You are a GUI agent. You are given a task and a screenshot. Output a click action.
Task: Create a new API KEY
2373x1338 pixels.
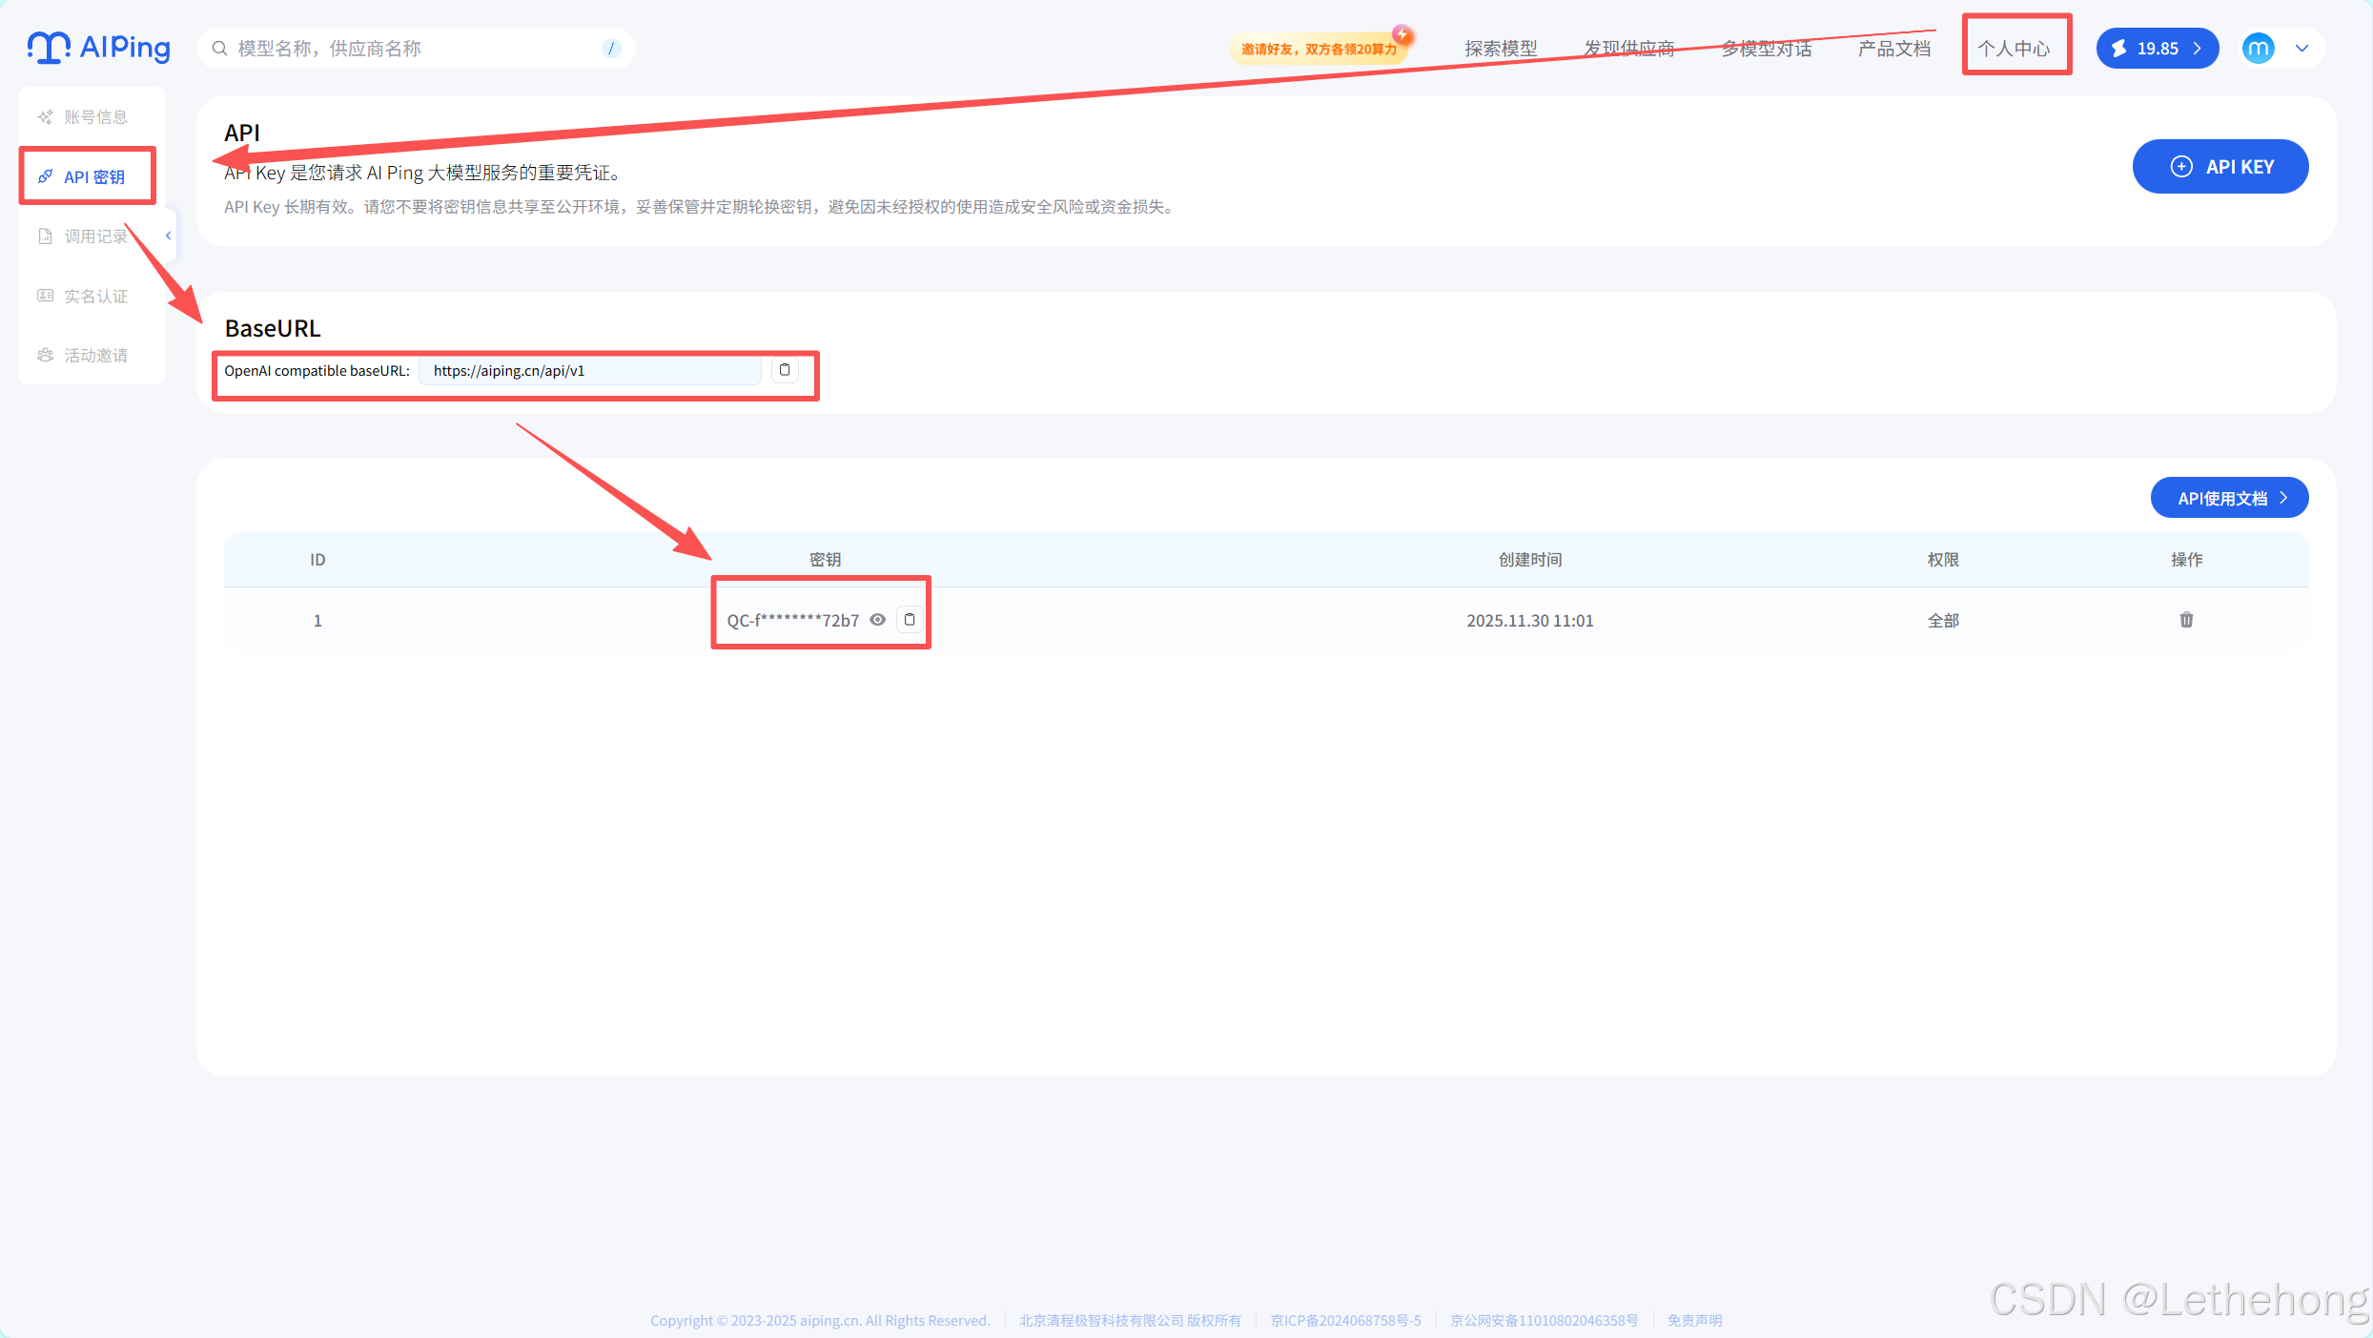tap(2220, 167)
